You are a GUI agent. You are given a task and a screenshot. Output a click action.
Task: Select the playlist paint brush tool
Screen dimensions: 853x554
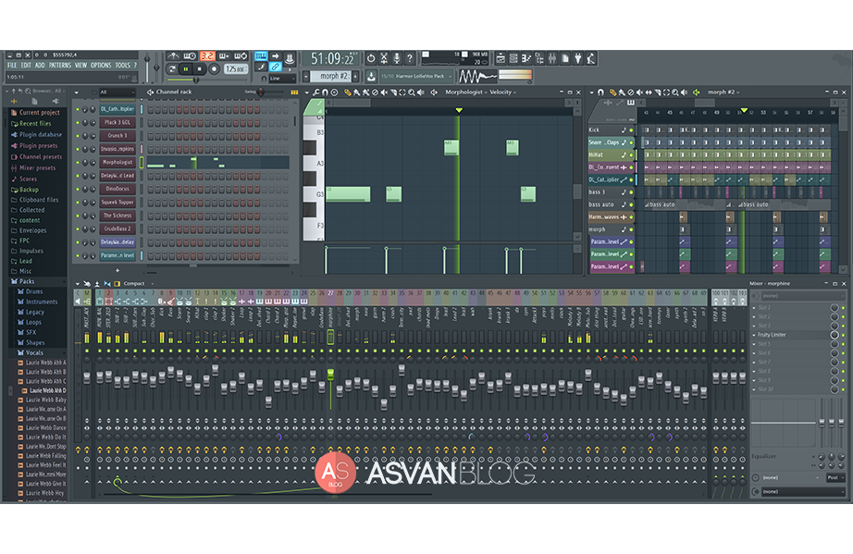click(x=622, y=92)
